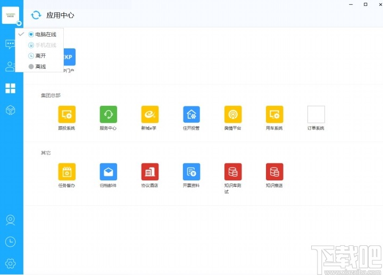Screen dimensions: 383x275
Task: Select 手机在线 status option
Action: click(39, 45)
